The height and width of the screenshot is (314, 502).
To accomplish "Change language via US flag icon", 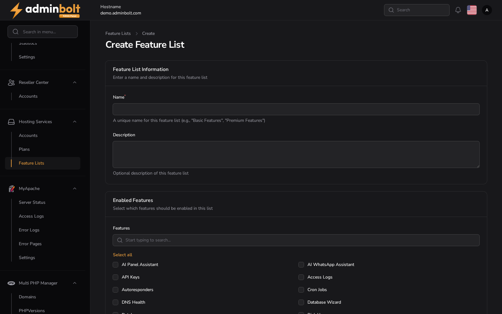I will (x=472, y=10).
